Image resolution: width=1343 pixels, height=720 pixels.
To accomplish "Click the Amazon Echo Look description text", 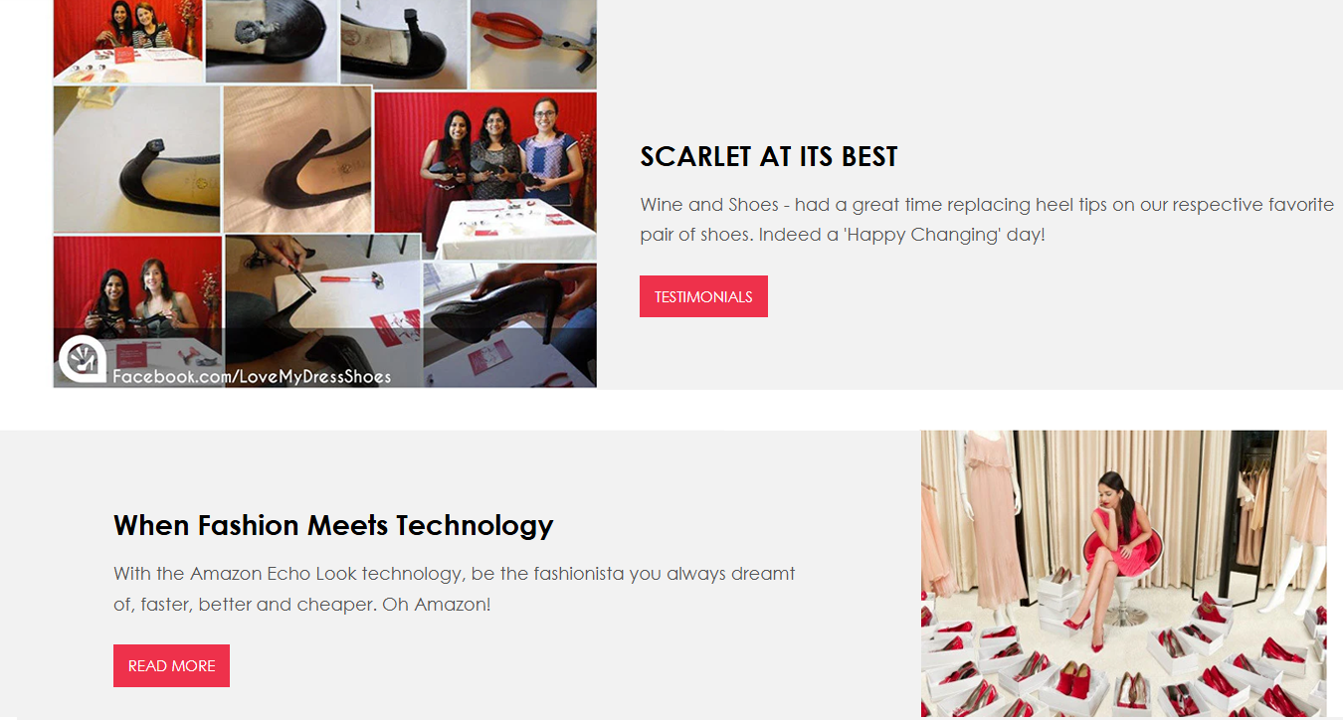I will pyautogui.click(x=454, y=589).
